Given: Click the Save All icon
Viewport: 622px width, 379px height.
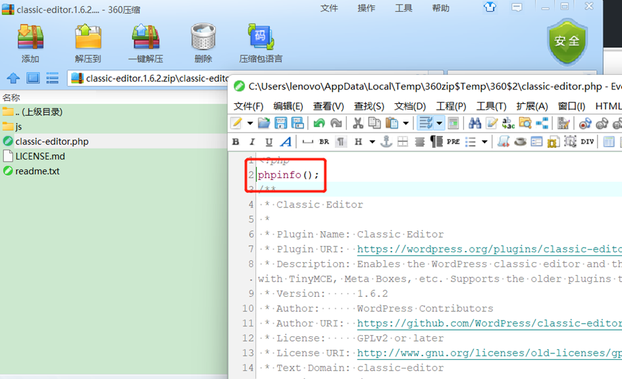Looking at the screenshot, I should point(298,123).
